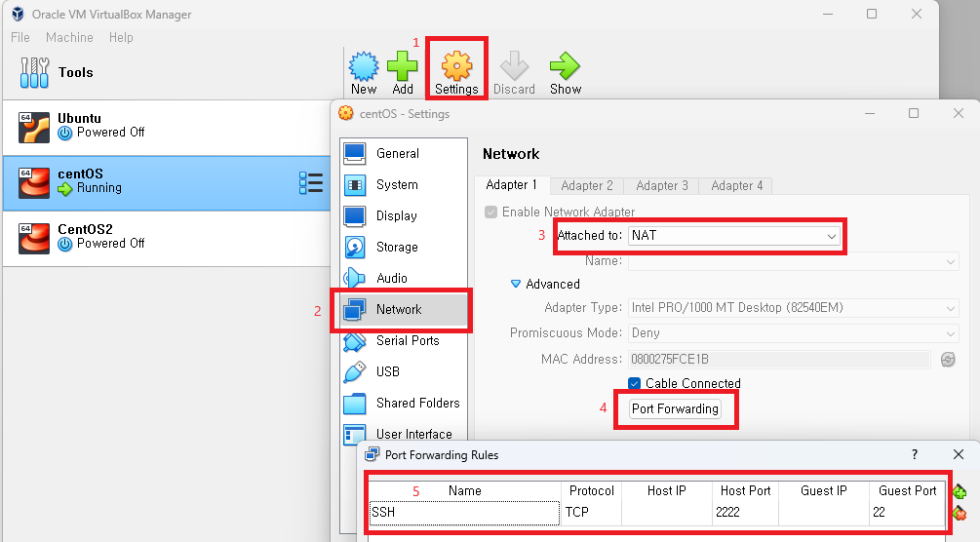
Task: Open the network Name dropdown
Action: tap(793, 261)
